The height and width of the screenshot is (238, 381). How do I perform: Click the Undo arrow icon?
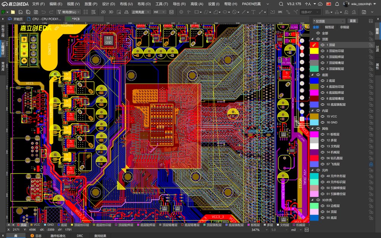[43, 12]
